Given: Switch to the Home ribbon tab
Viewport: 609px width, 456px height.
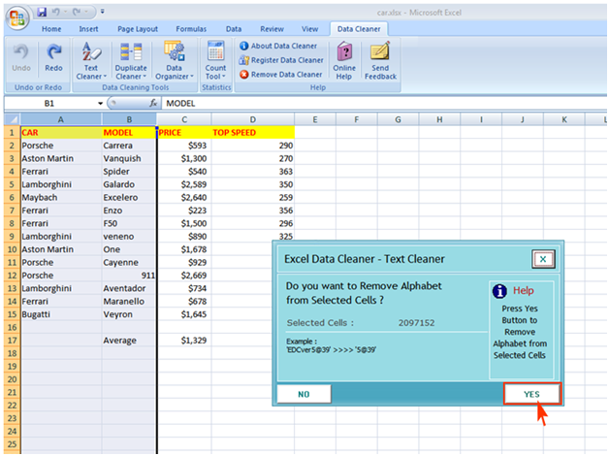Looking at the screenshot, I should [51, 29].
